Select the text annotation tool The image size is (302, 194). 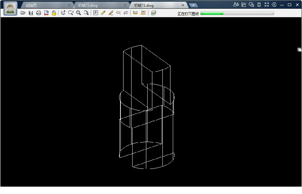point(96,13)
